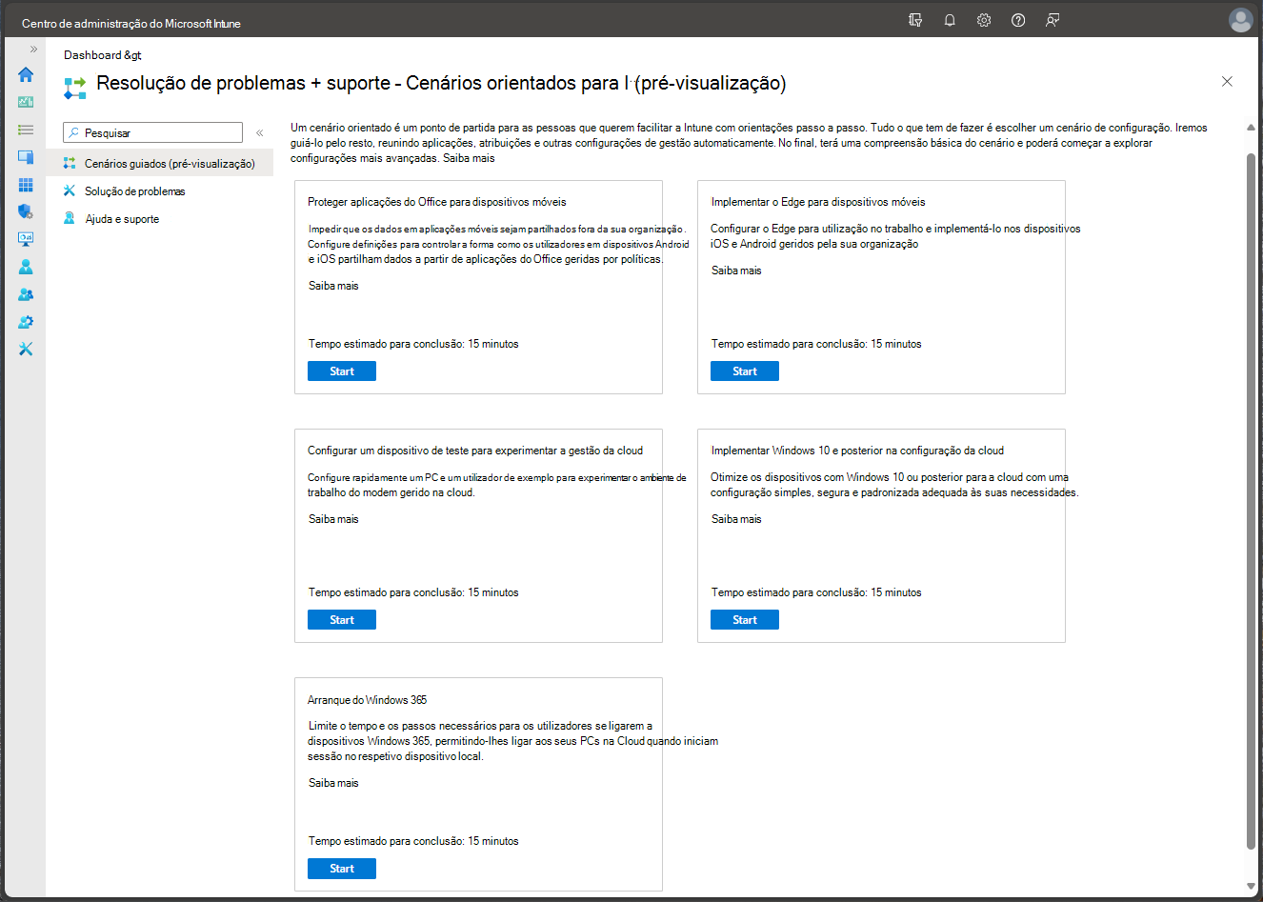
Task: Open the Help question mark icon
Action: (x=1018, y=20)
